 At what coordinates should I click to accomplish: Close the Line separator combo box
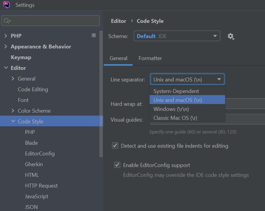click(187, 79)
